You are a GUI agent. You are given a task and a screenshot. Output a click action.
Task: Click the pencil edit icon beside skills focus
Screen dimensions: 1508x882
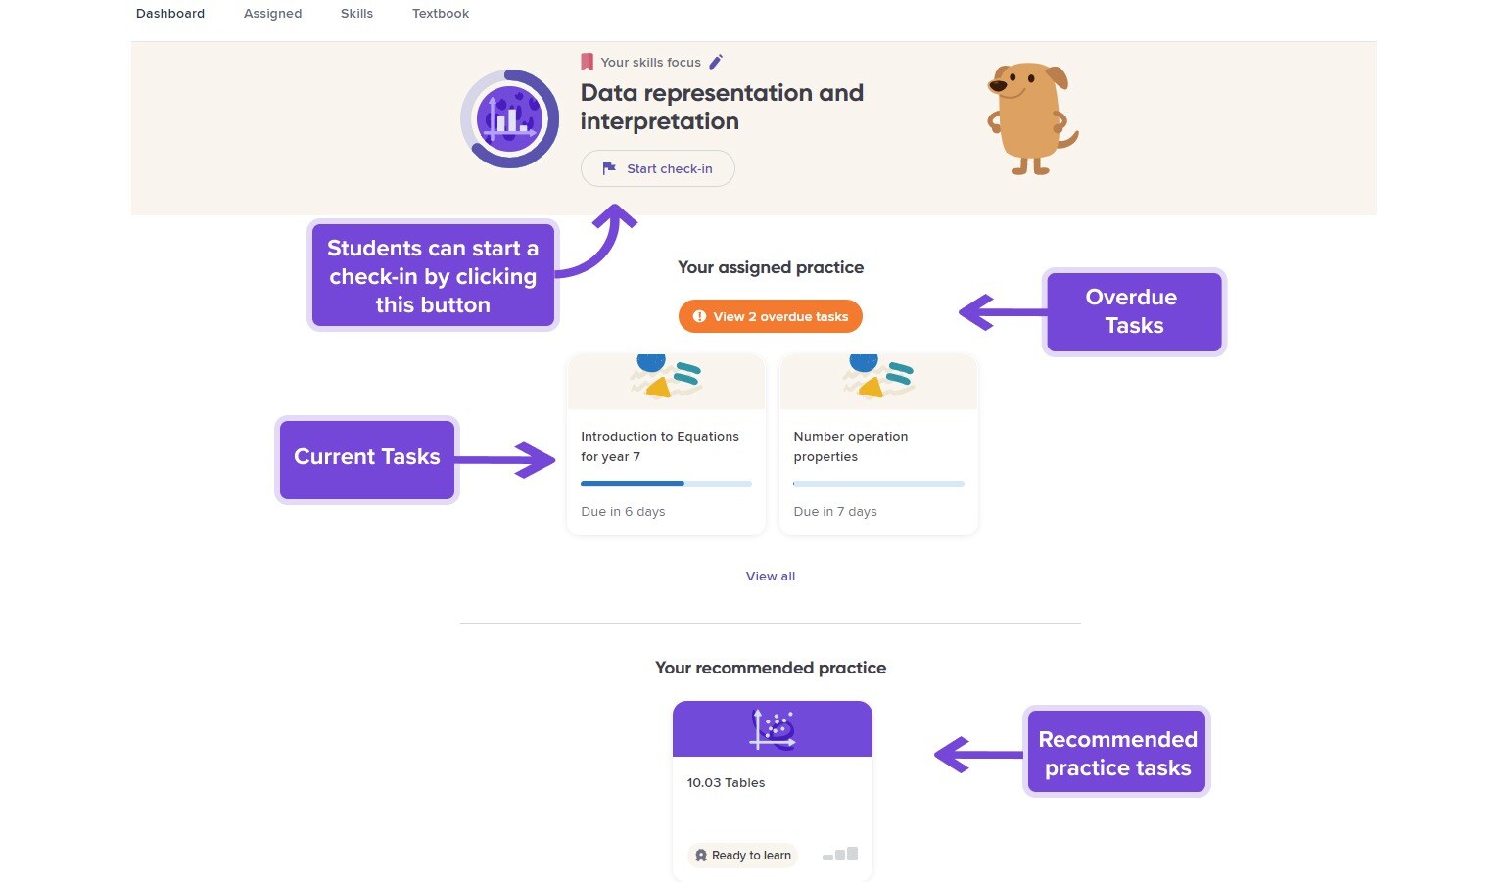click(716, 62)
